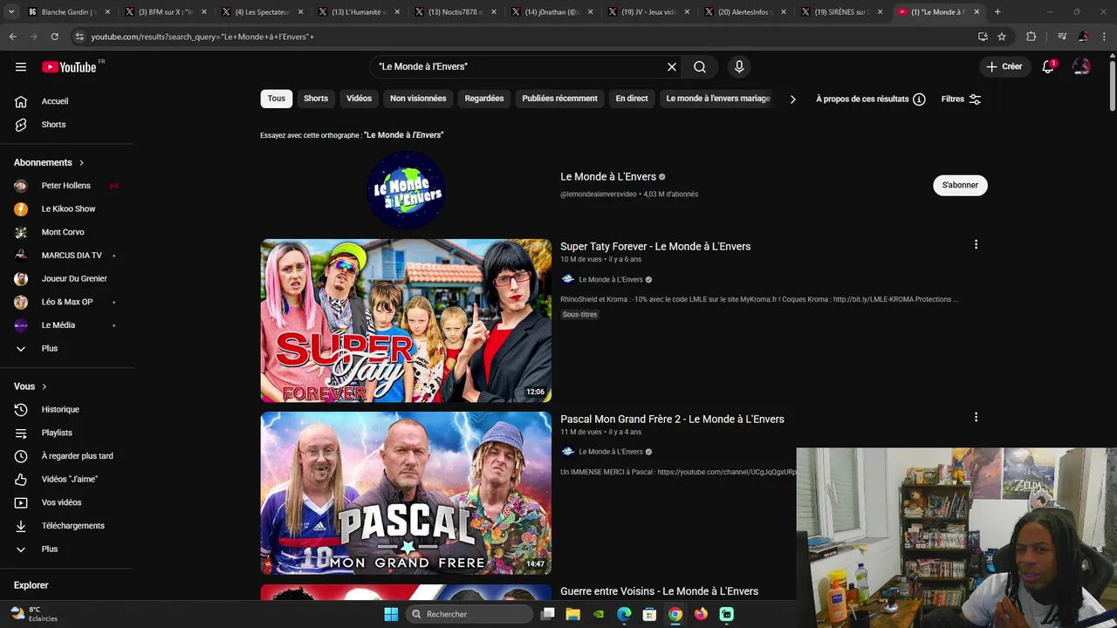The image size is (1117, 628).
Task: Open À regarder plus tard
Action: pyautogui.click(x=67, y=456)
